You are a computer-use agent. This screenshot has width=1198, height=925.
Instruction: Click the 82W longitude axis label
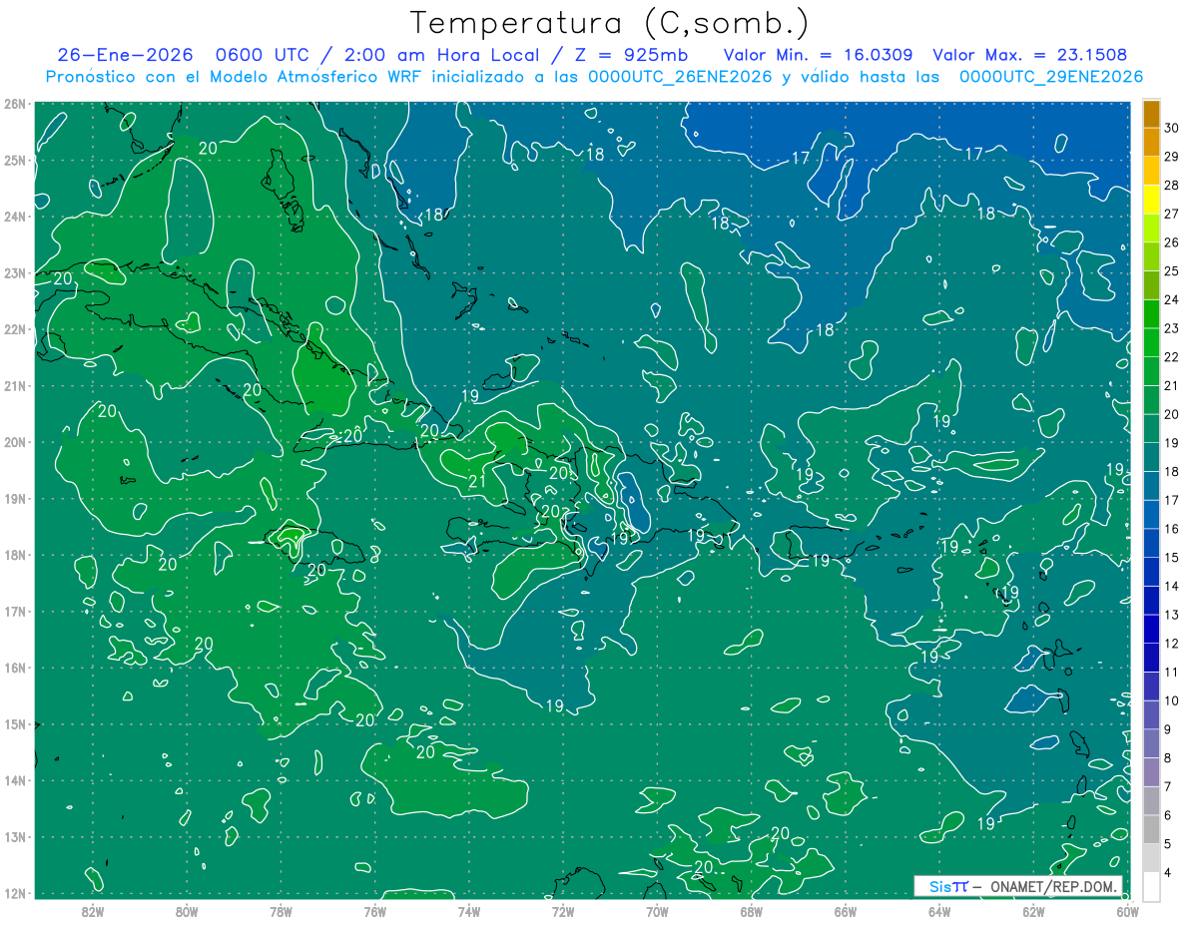(x=93, y=911)
